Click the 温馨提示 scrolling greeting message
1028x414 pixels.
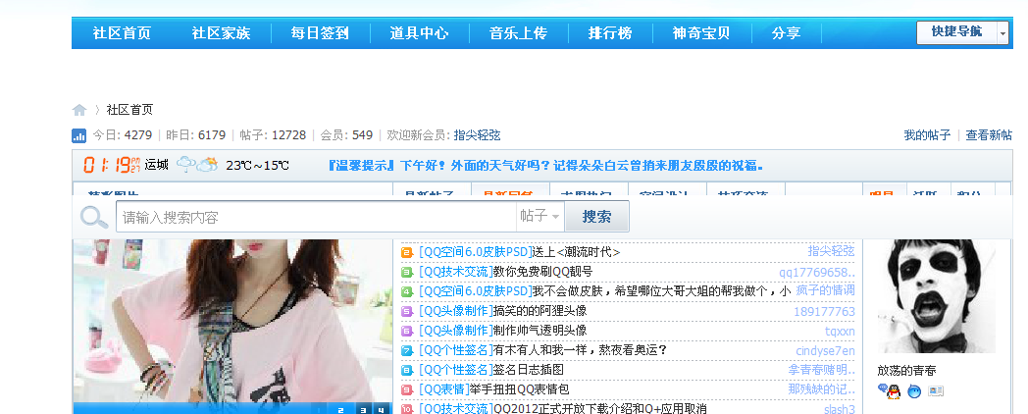pos(546,166)
